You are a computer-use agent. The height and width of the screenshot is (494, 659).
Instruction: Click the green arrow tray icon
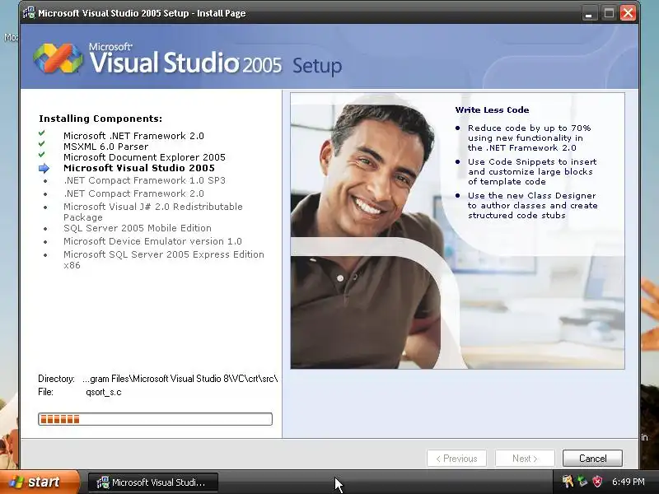(582, 482)
